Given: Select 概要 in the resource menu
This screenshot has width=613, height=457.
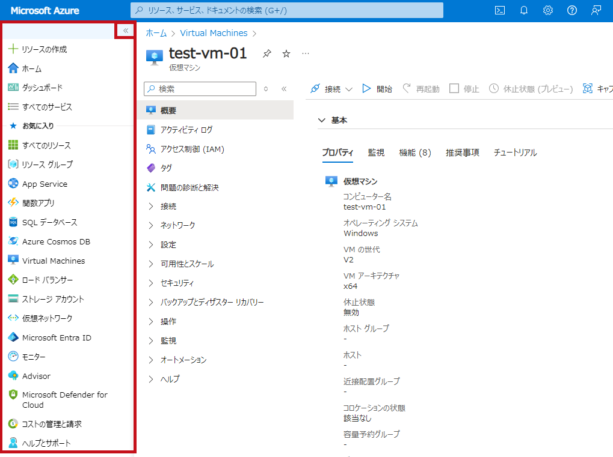Looking at the screenshot, I should [x=215, y=110].
